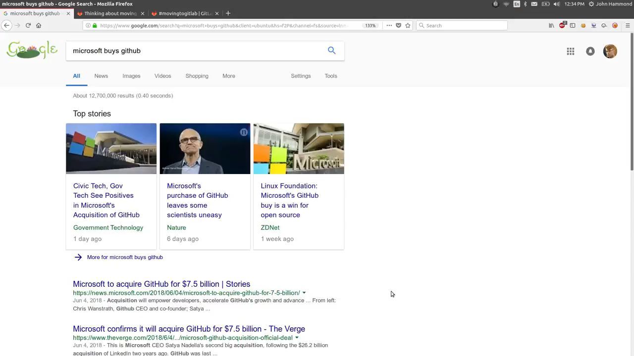Select the Videos results tab

(162, 76)
